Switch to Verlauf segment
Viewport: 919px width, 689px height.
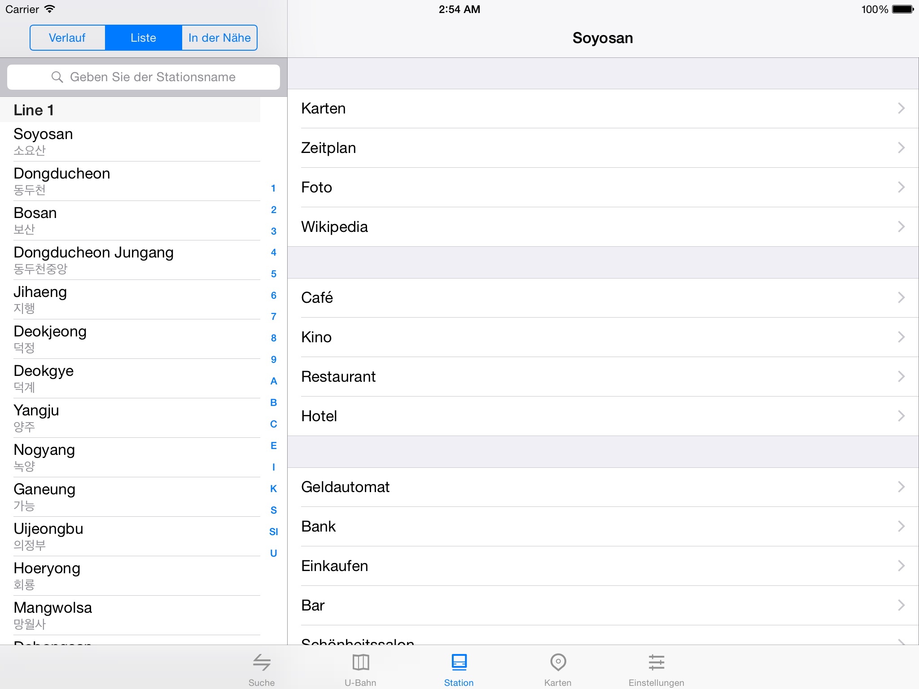point(67,38)
